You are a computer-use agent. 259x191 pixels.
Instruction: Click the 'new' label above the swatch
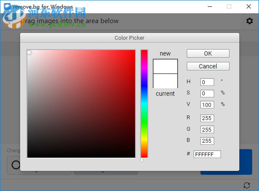[165, 53]
